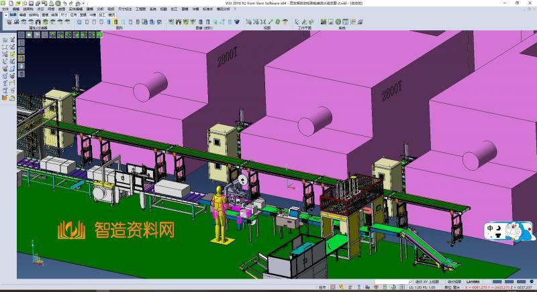Open the 文件 menu

(x=5, y=9)
